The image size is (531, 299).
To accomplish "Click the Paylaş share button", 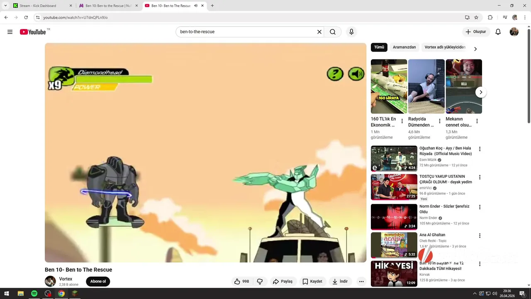I will click(283, 282).
